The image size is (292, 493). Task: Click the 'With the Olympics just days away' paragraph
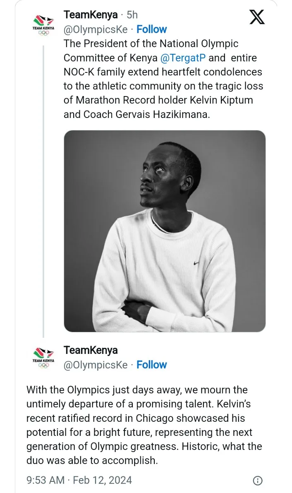(144, 425)
